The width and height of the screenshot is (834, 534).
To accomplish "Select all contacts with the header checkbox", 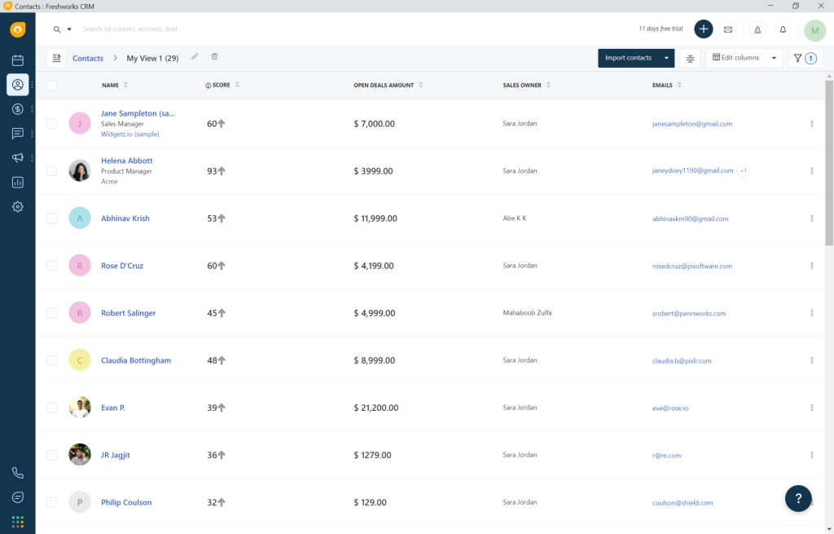I will 51,85.
